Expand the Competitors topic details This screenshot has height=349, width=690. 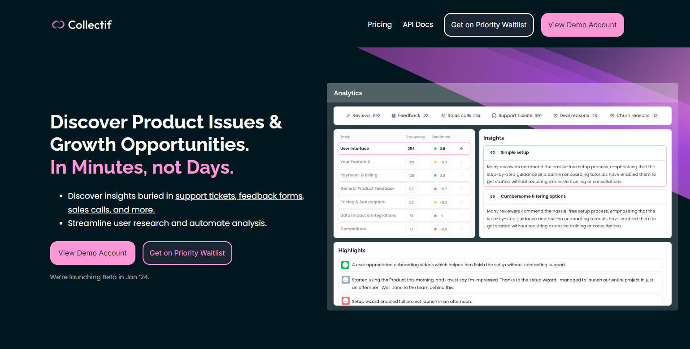[461, 229]
